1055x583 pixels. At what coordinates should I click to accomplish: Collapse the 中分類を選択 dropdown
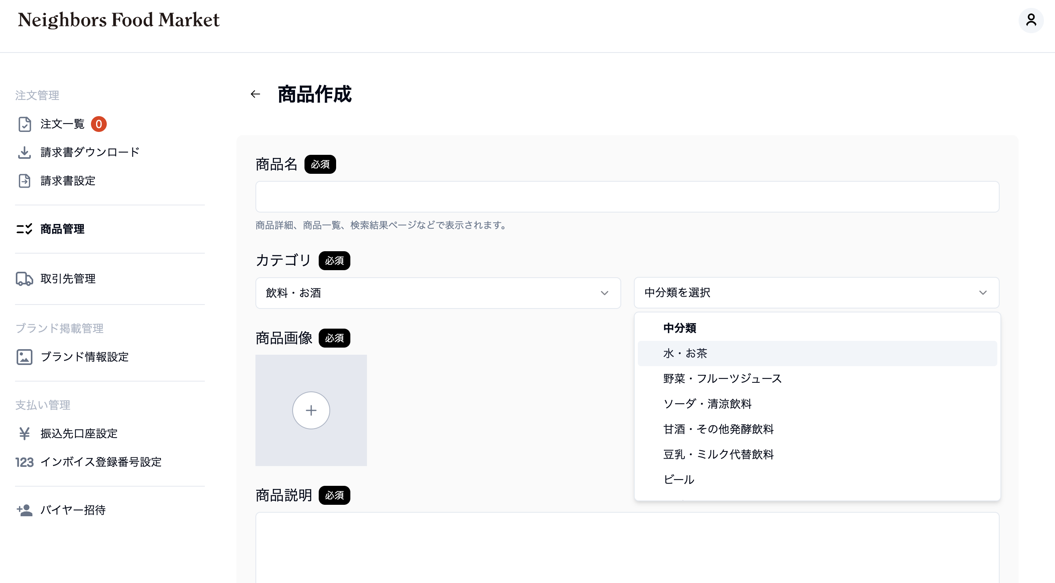(x=816, y=293)
